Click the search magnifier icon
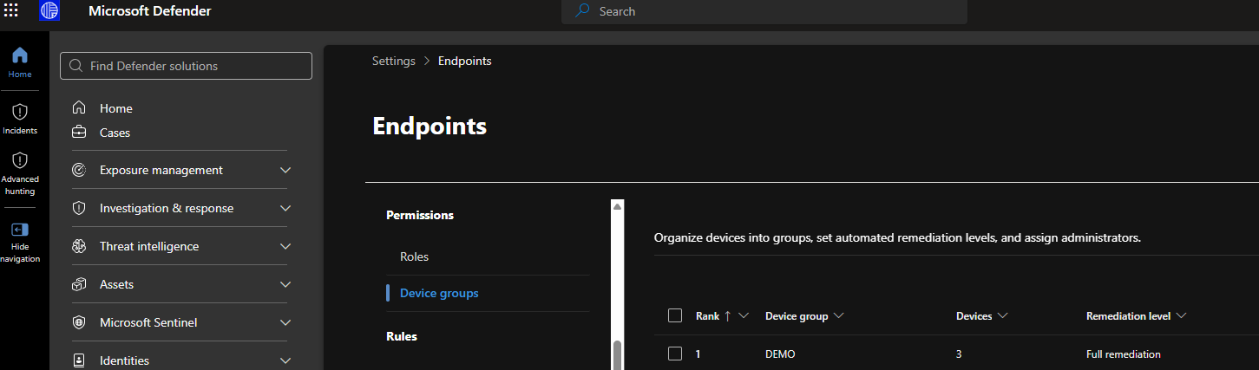 (583, 11)
